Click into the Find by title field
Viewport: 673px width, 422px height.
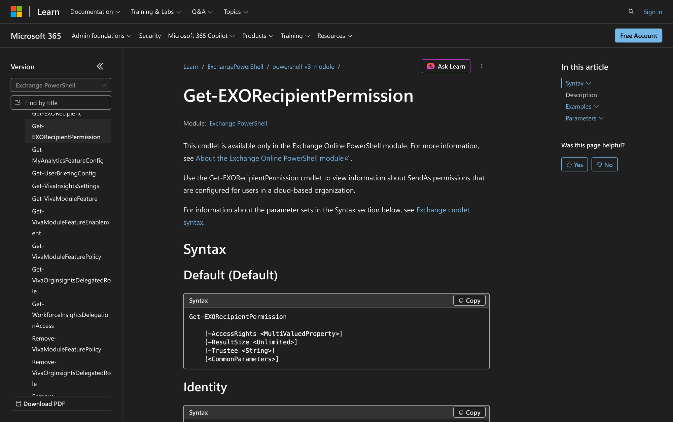61,103
